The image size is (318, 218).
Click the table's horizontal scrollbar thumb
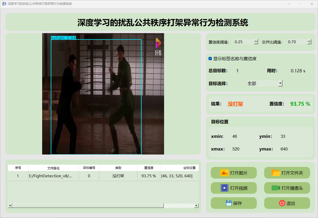click(88, 206)
